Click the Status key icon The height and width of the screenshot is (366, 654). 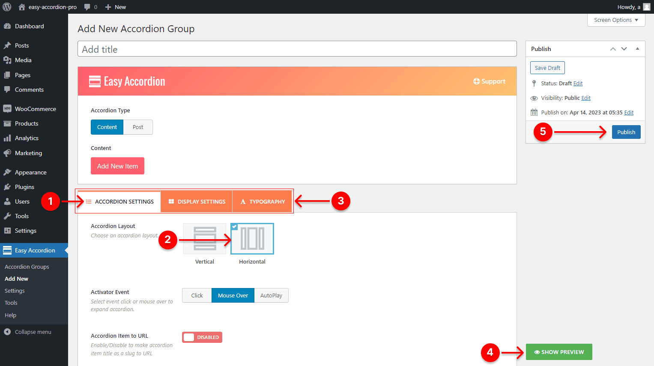pos(534,83)
